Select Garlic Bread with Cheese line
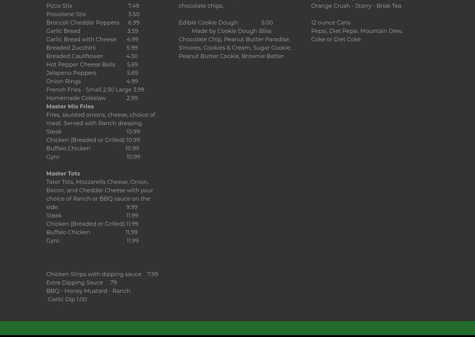Screen dimensions: 475x337 81,39
